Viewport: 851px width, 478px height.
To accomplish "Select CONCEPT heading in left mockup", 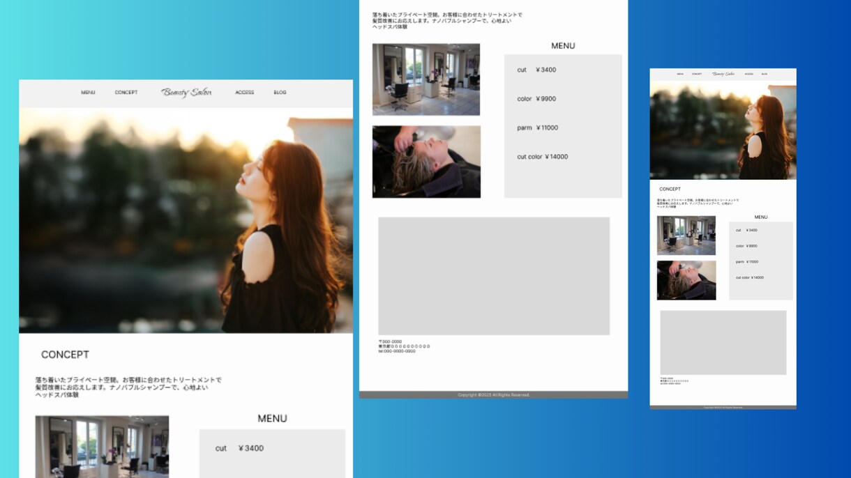I will pyautogui.click(x=65, y=355).
